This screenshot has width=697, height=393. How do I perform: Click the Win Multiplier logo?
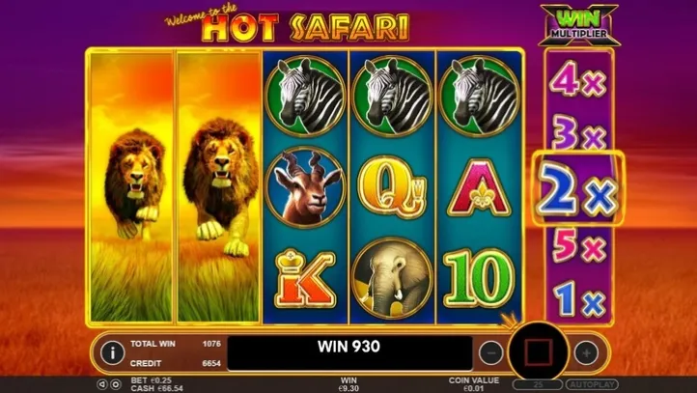point(579,26)
